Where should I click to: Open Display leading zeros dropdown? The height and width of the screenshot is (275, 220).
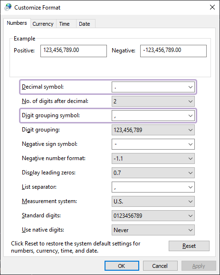153,173
